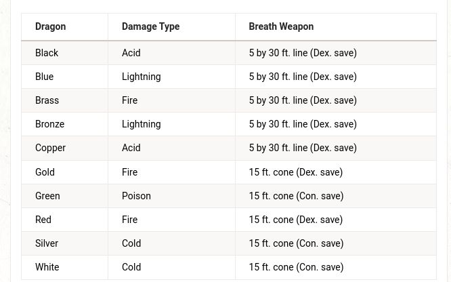451x282 pixels.
Task: Select the Black dragon's Acid damage cell
Action: [x=131, y=53]
